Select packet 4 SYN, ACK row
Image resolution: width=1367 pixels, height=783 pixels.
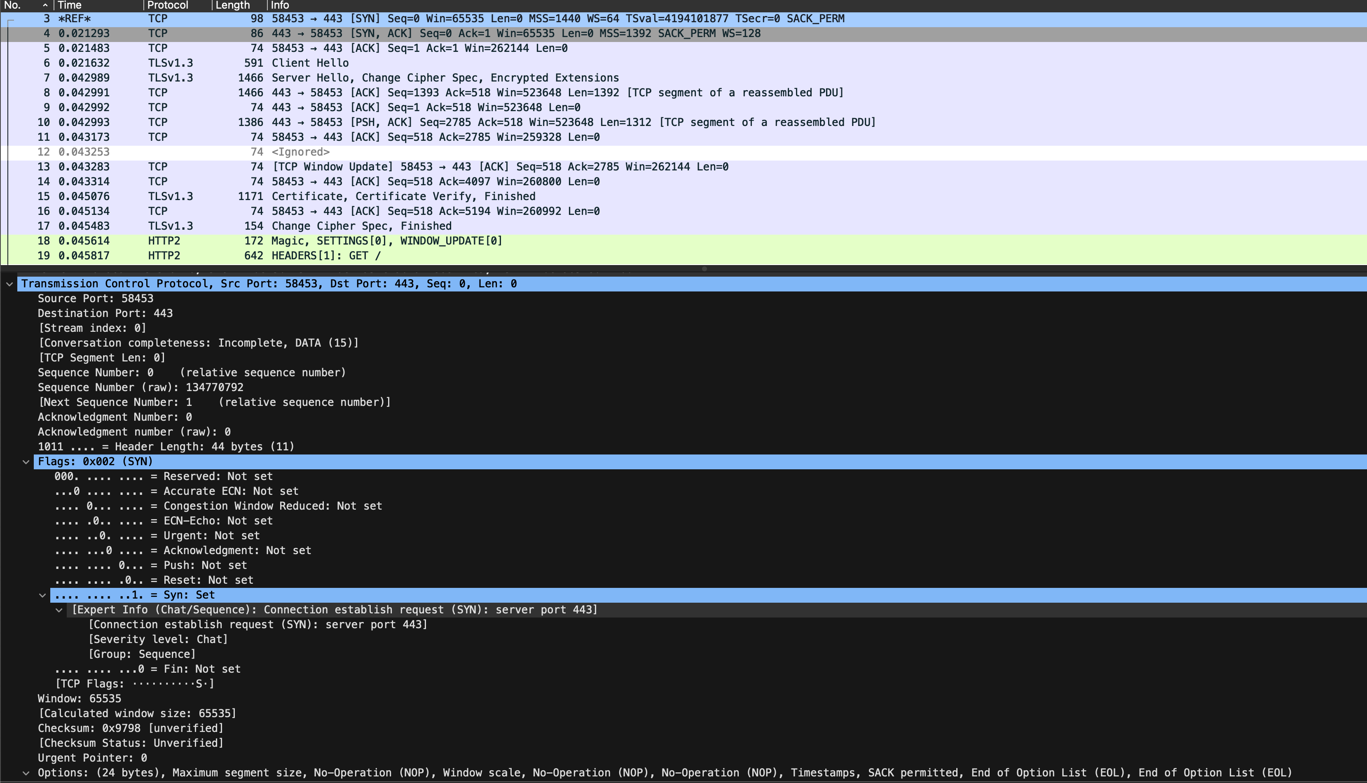683,34
